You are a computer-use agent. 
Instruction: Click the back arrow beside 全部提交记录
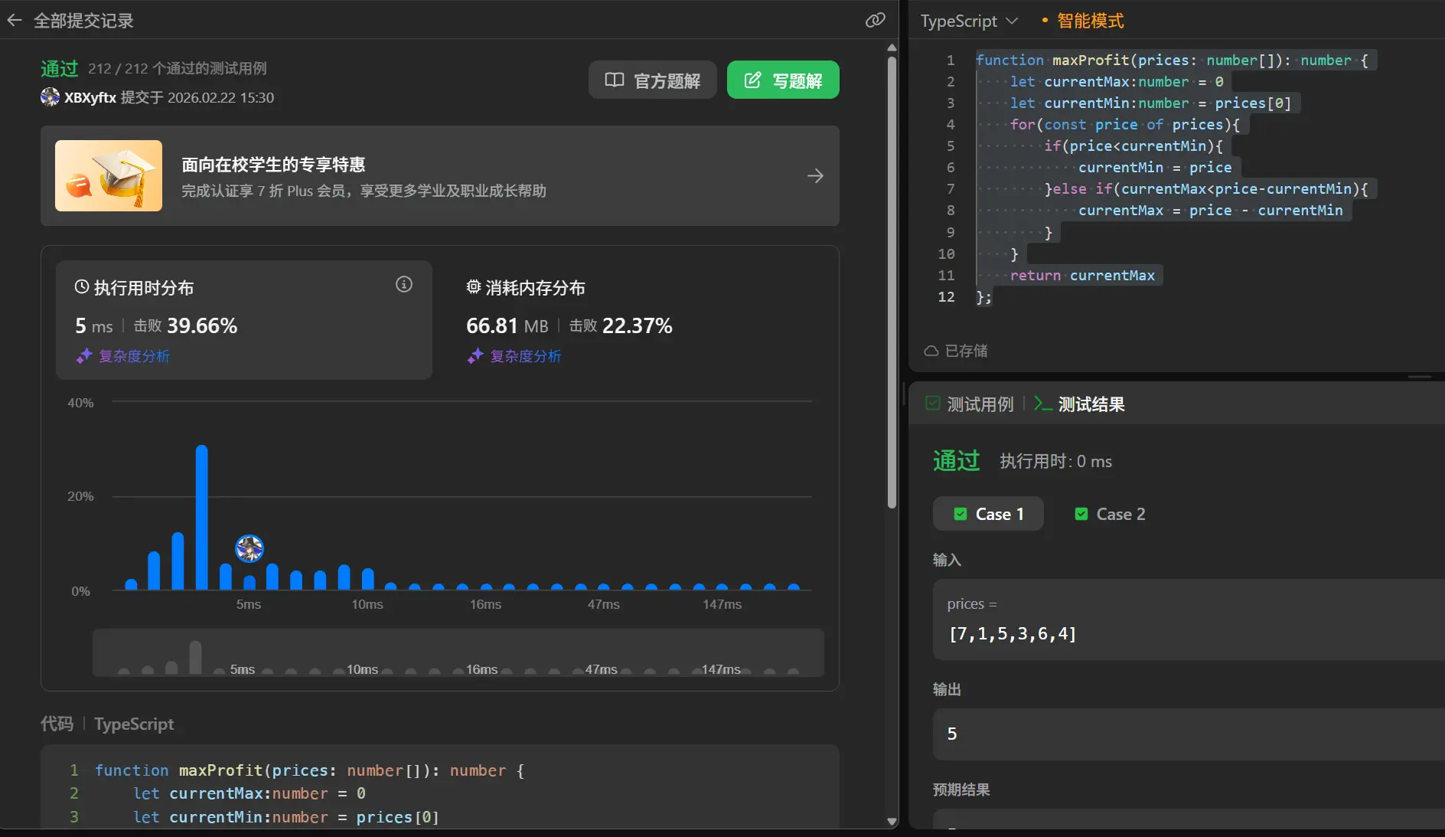[15, 21]
